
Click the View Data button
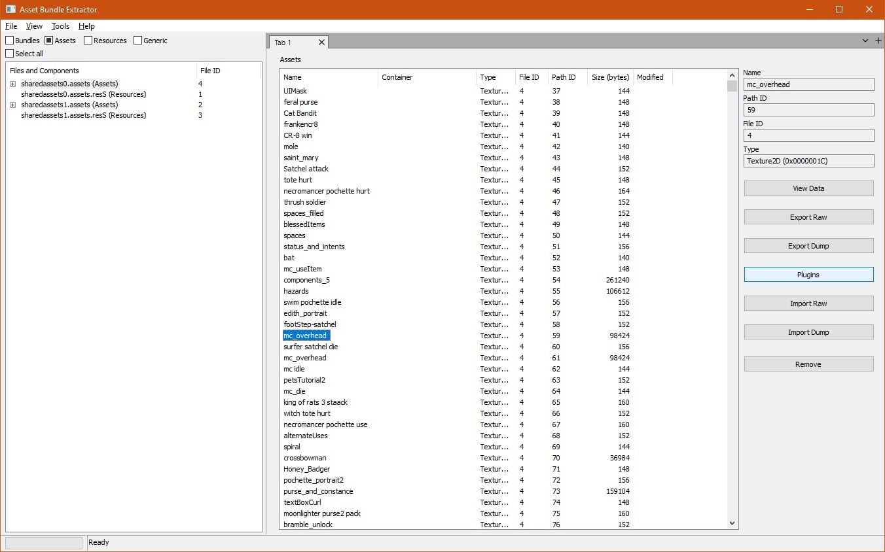(x=808, y=188)
